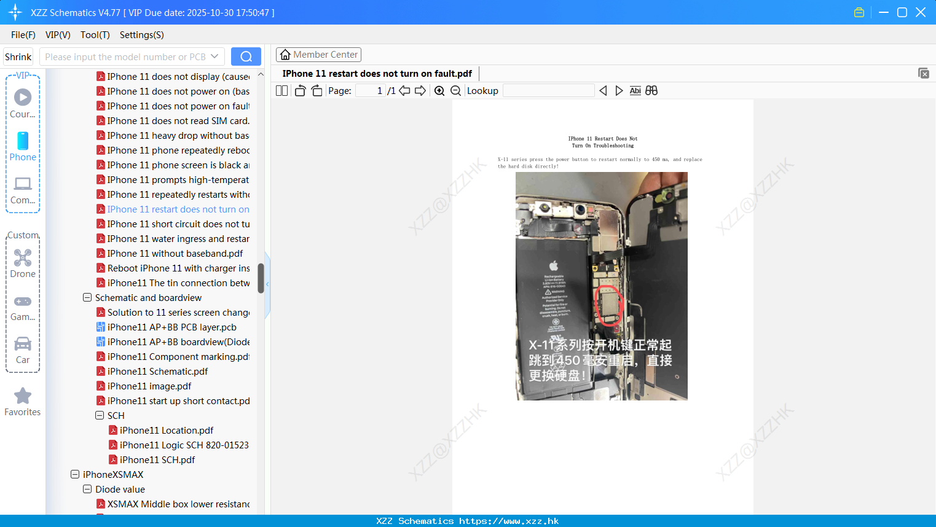Click the iPhone photo in the PDF page
Screen dimensions: 936x527
click(602, 286)
